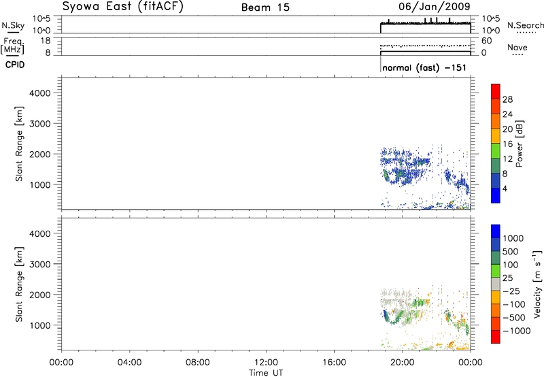Image resolution: width=544 pixels, height=377 pixels.
Task: Select the light green Power segment between 12 and 16
Action: click(496, 151)
